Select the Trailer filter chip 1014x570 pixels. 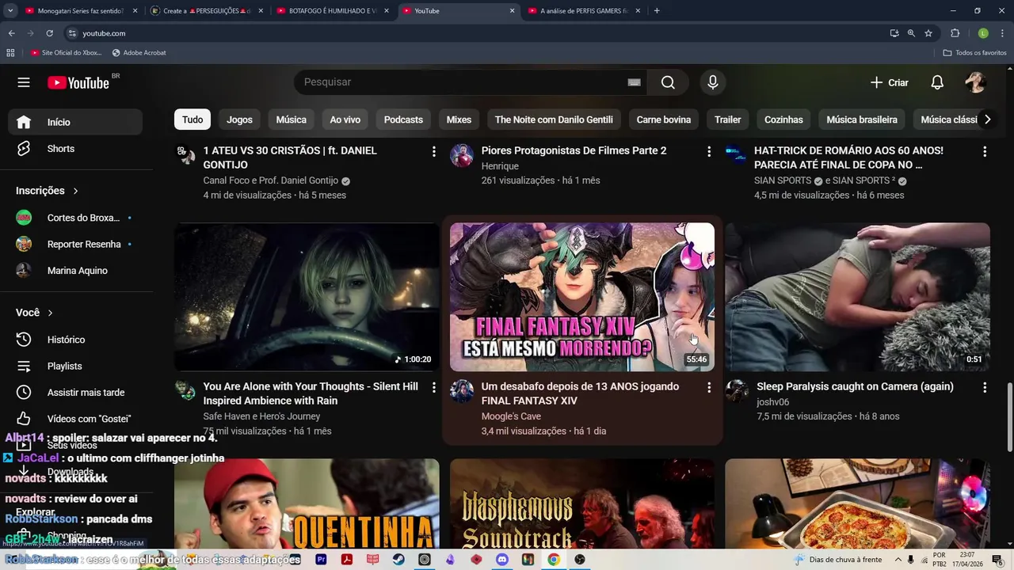click(727, 120)
